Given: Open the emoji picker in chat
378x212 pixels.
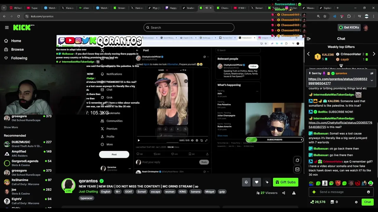Looking at the screenshot, I should pyautogui.click(x=368, y=192).
